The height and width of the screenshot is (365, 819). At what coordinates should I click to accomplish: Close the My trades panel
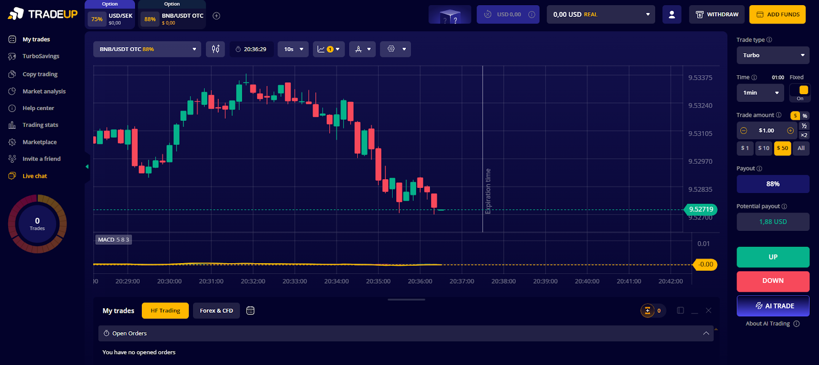(708, 311)
